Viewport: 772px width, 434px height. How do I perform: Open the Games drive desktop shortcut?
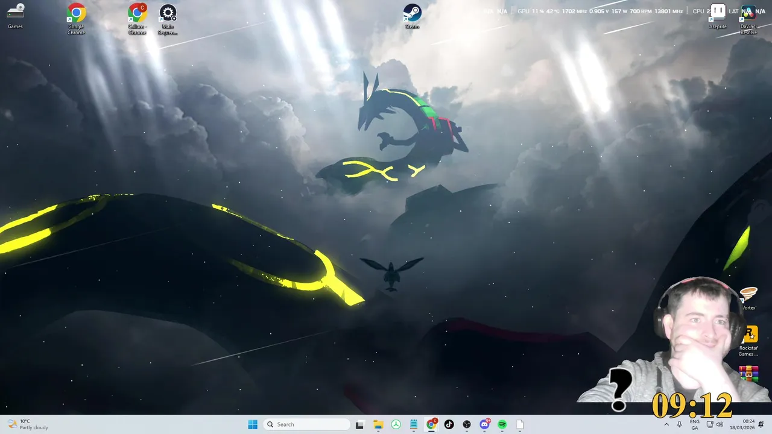(x=15, y=16)
